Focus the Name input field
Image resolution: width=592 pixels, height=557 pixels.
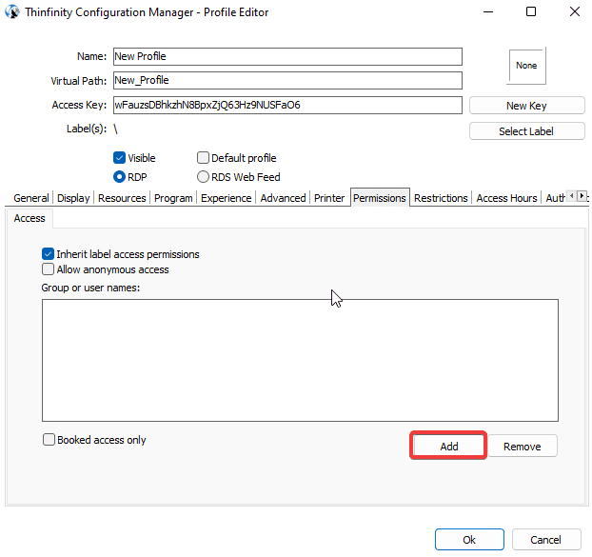coord(287,56)
